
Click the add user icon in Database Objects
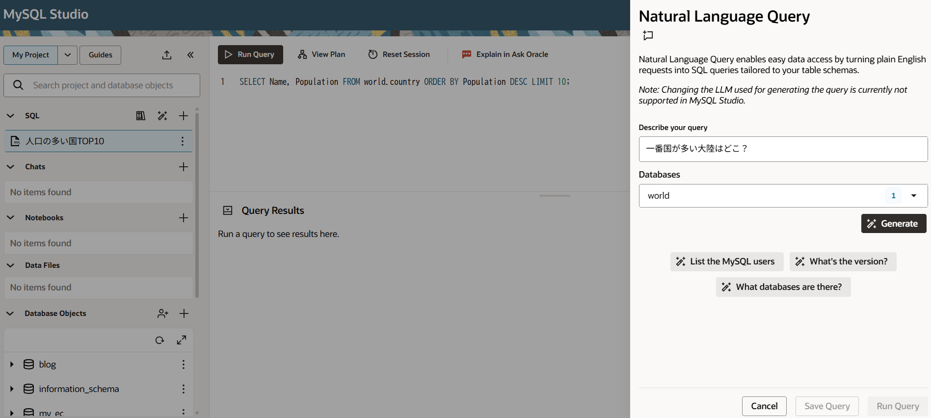163,313
